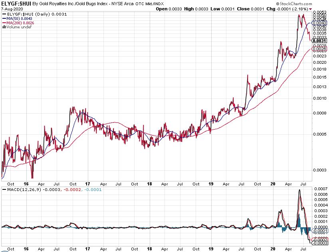Click year label 18 under the MACD panel
Viewport: 329px width, 252px height.
point(149,249)
